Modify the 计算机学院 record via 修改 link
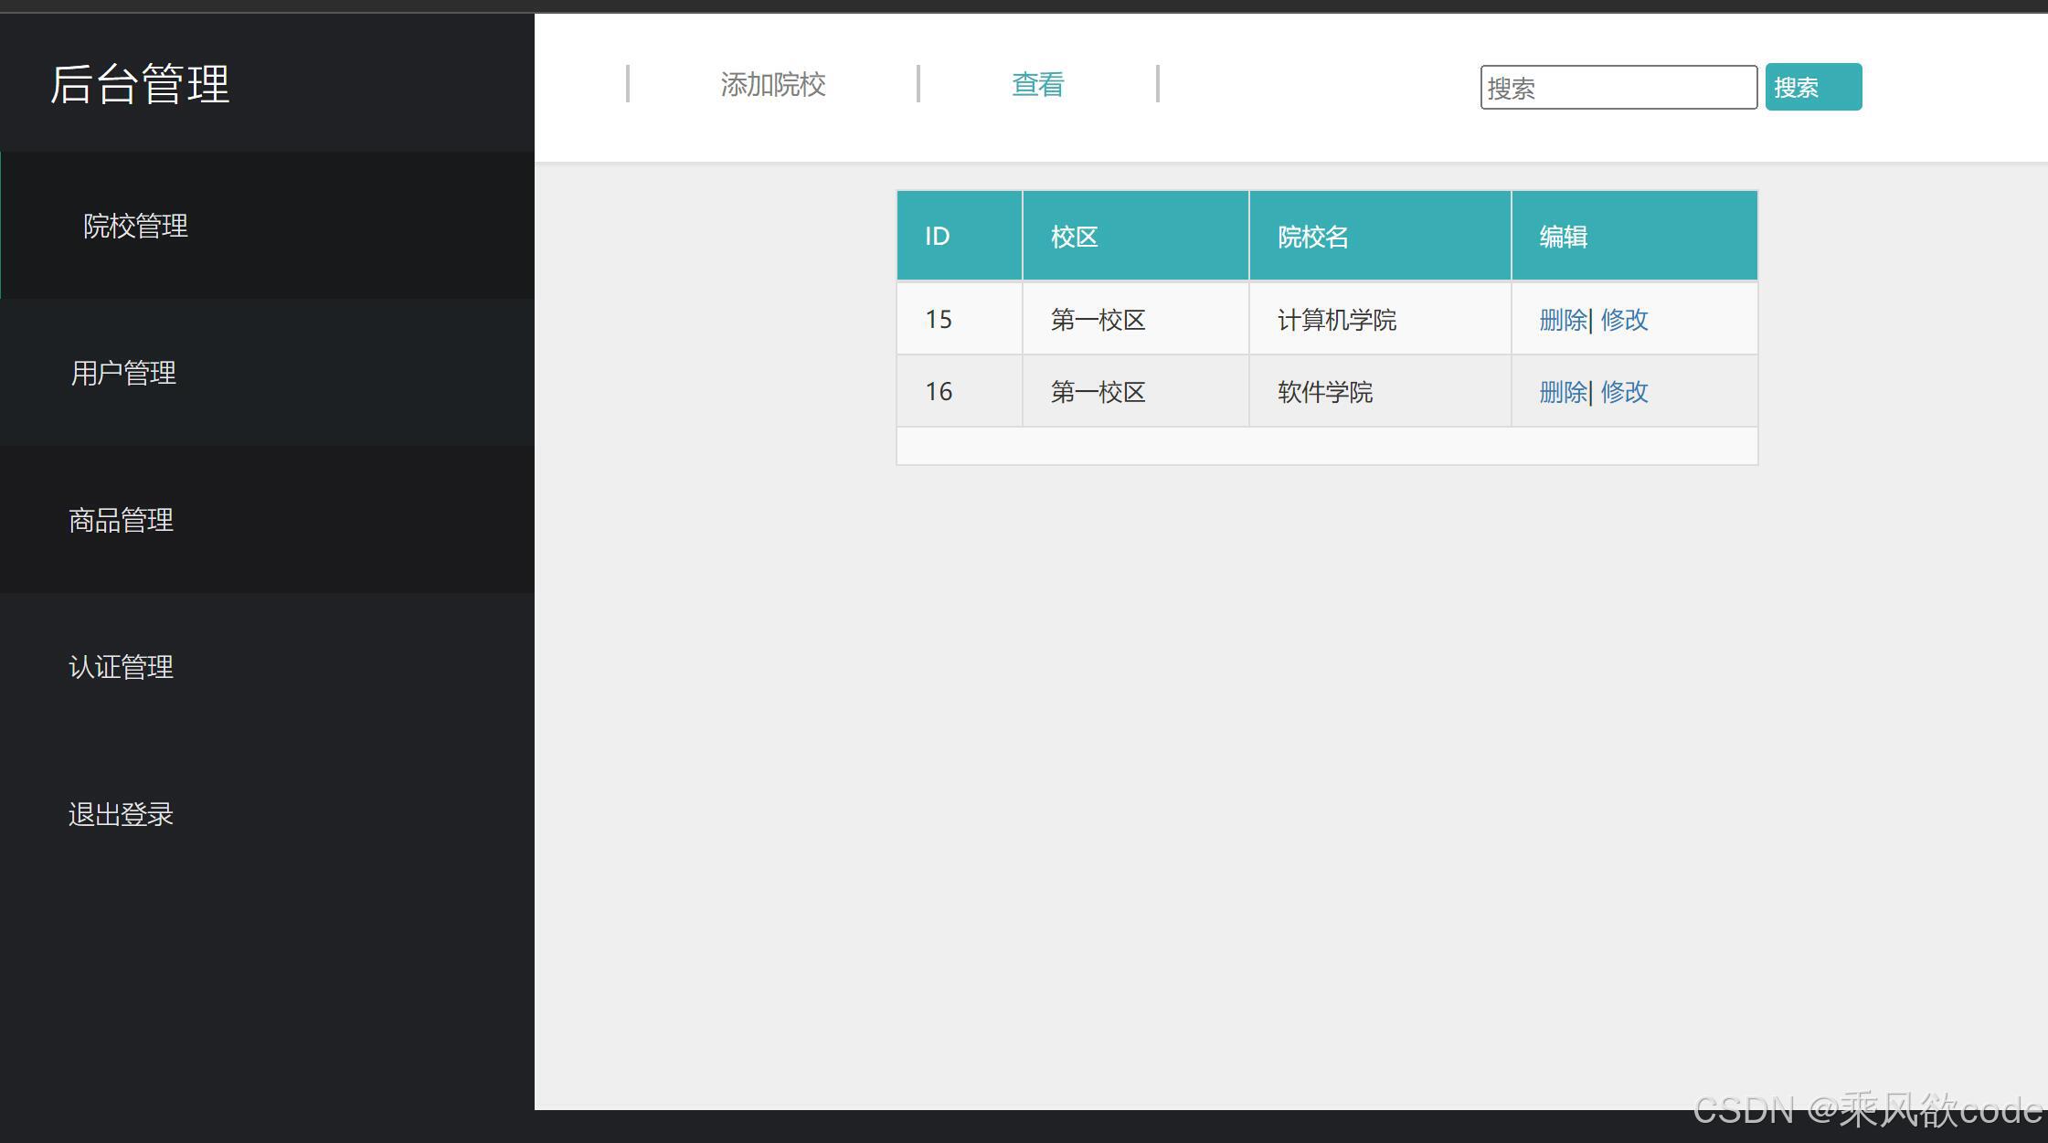Image resolution: width=2048 pixels, height=1143 pixels. pyautogui.click(x=1625, y=319)
